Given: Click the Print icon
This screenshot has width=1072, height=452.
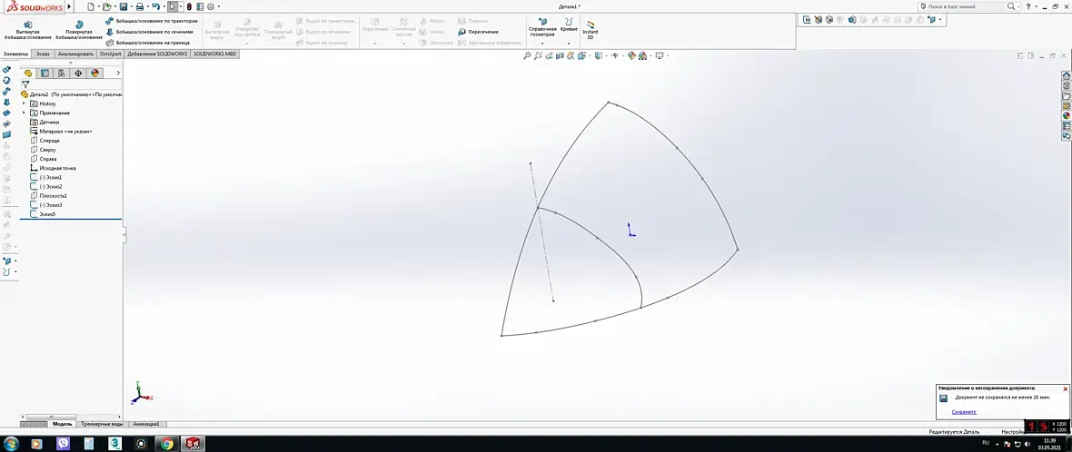Looking at the screenshot, I should [x=140, y=7].
